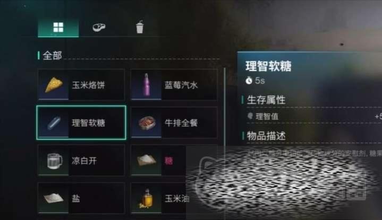Image resolution: width=382 pixels, height=220 pixels.
Task: Select the all-items grid tab
Action: [x=58, y=28]
